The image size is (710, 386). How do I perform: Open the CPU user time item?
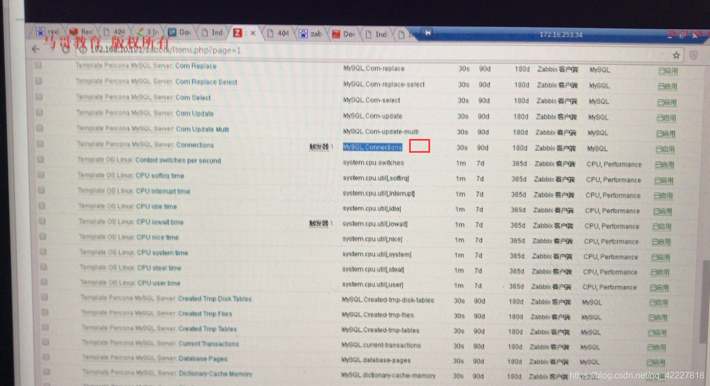(159, 283)
